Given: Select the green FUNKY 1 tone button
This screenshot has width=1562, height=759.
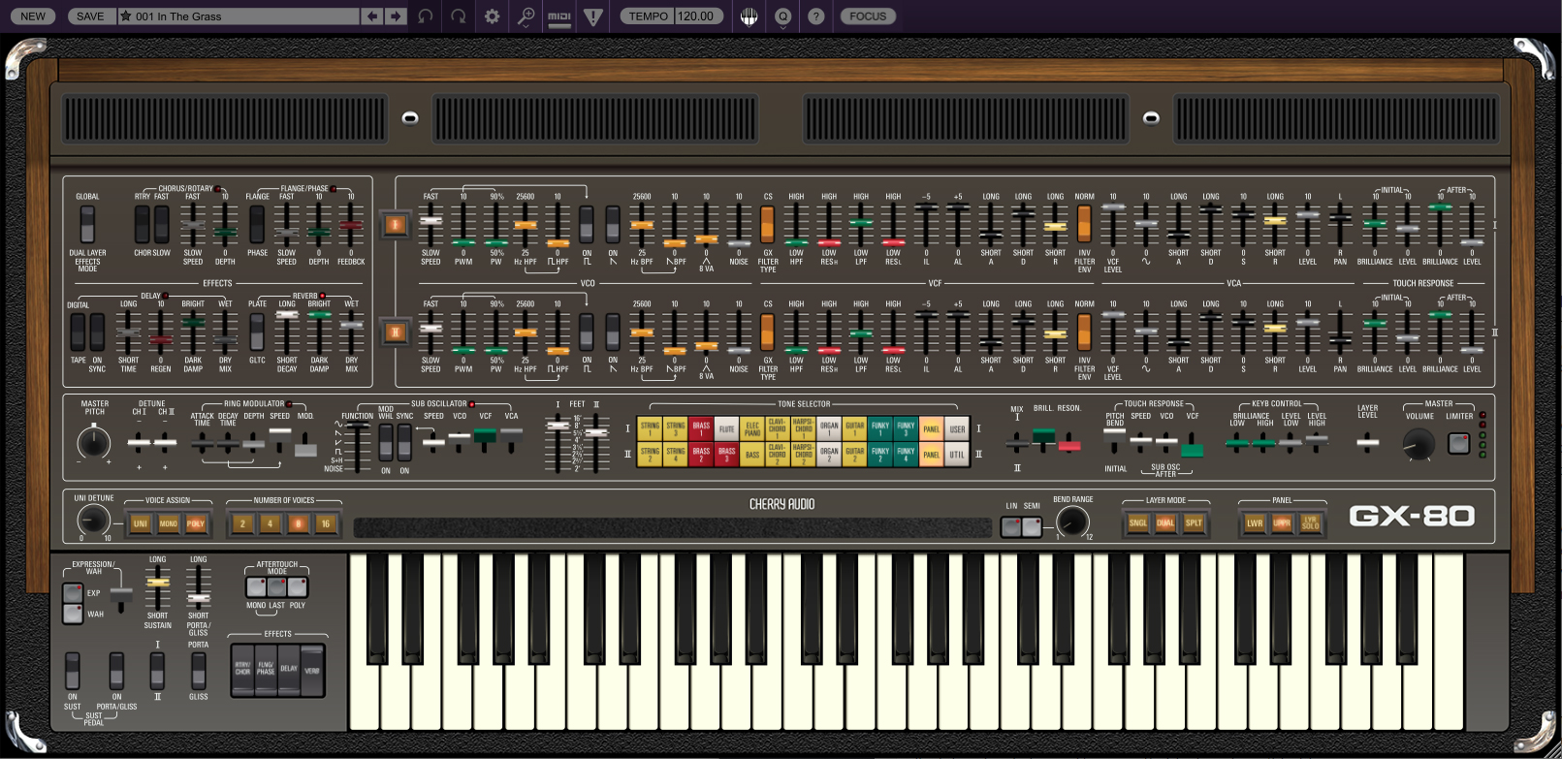Looking at the screenshot, I should 879,428.
